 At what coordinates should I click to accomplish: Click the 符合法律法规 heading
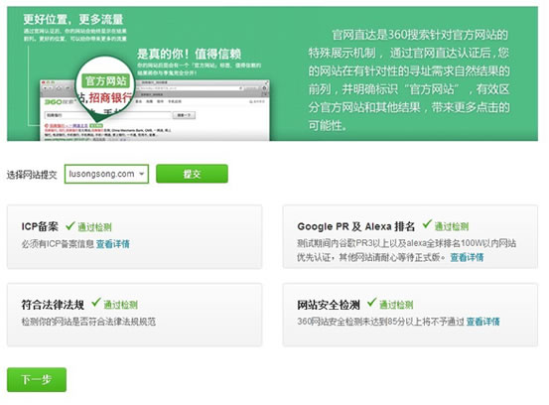click(53, 305)
